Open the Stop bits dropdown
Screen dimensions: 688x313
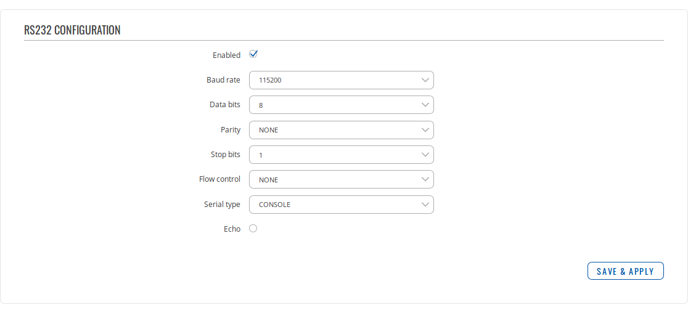(341, 155)
